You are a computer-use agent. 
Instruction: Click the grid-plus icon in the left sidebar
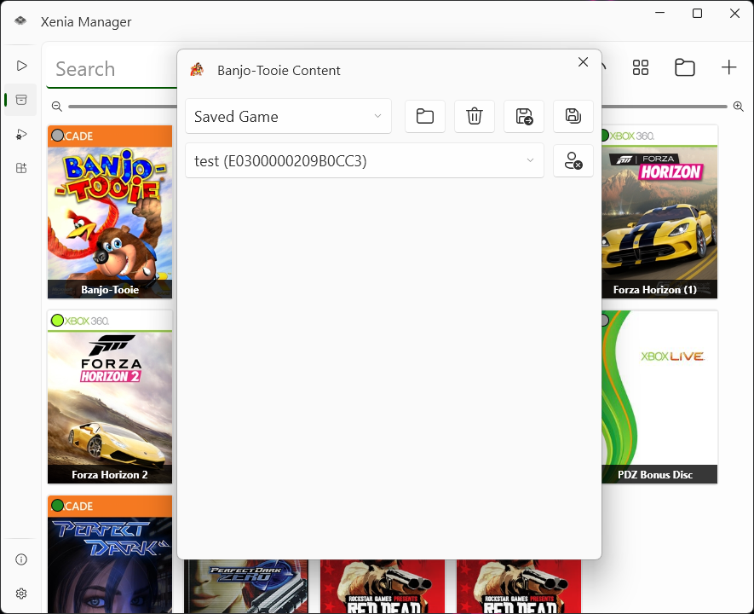point(21,168)
